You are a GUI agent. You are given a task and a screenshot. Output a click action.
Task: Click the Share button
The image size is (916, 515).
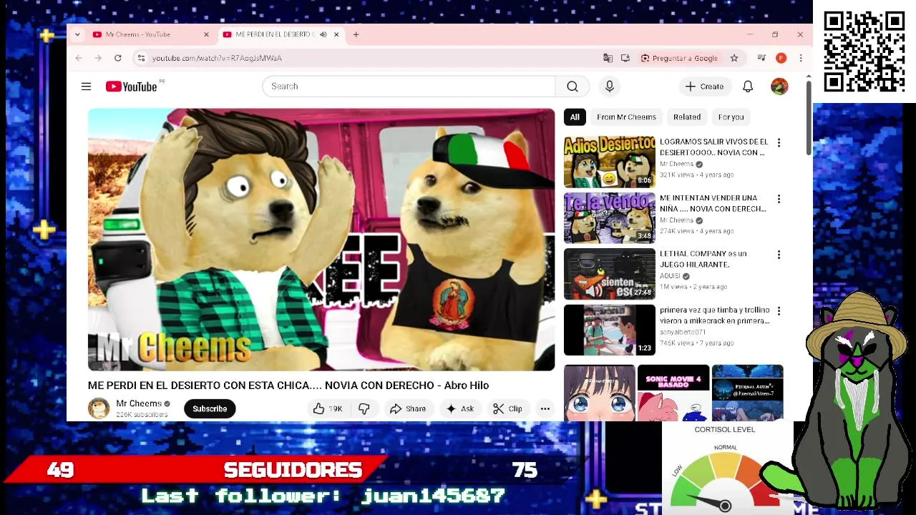(408, 408)
